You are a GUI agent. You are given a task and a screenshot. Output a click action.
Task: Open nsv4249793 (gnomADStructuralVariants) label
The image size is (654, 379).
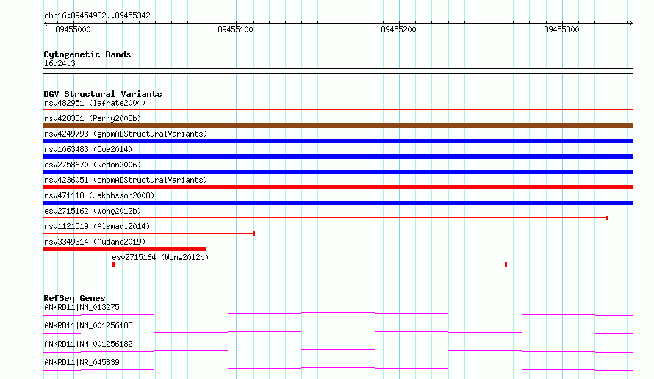[126, 134]
